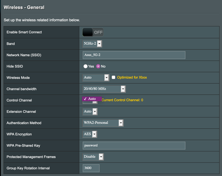Open the Wireless Mode dropdown
The width and height of the screenshot is (222, 176).
pos(96,77)
